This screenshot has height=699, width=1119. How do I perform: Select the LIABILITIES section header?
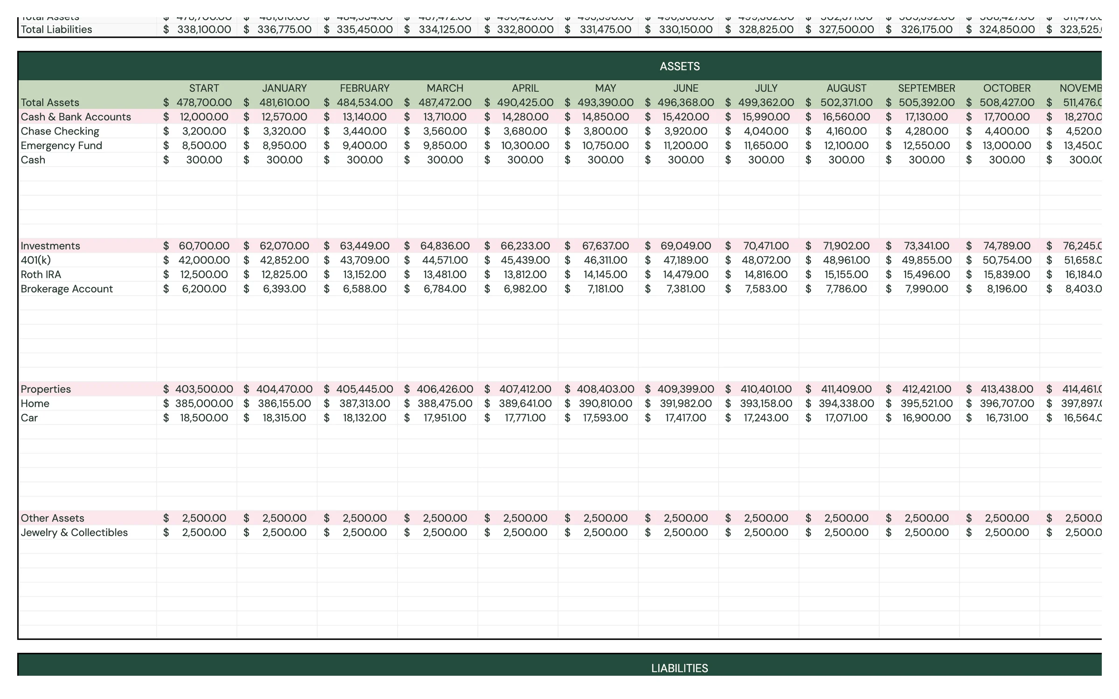pos(679,668)
